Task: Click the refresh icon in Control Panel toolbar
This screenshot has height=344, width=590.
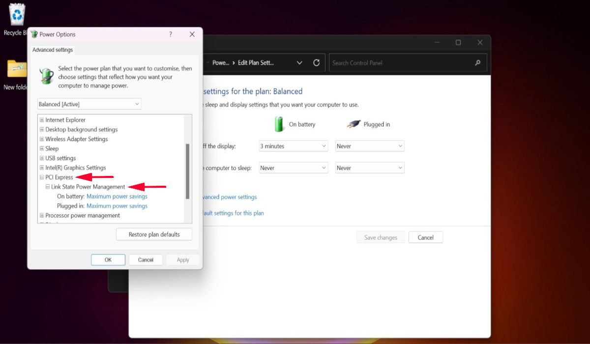Action: pos(316,62)
